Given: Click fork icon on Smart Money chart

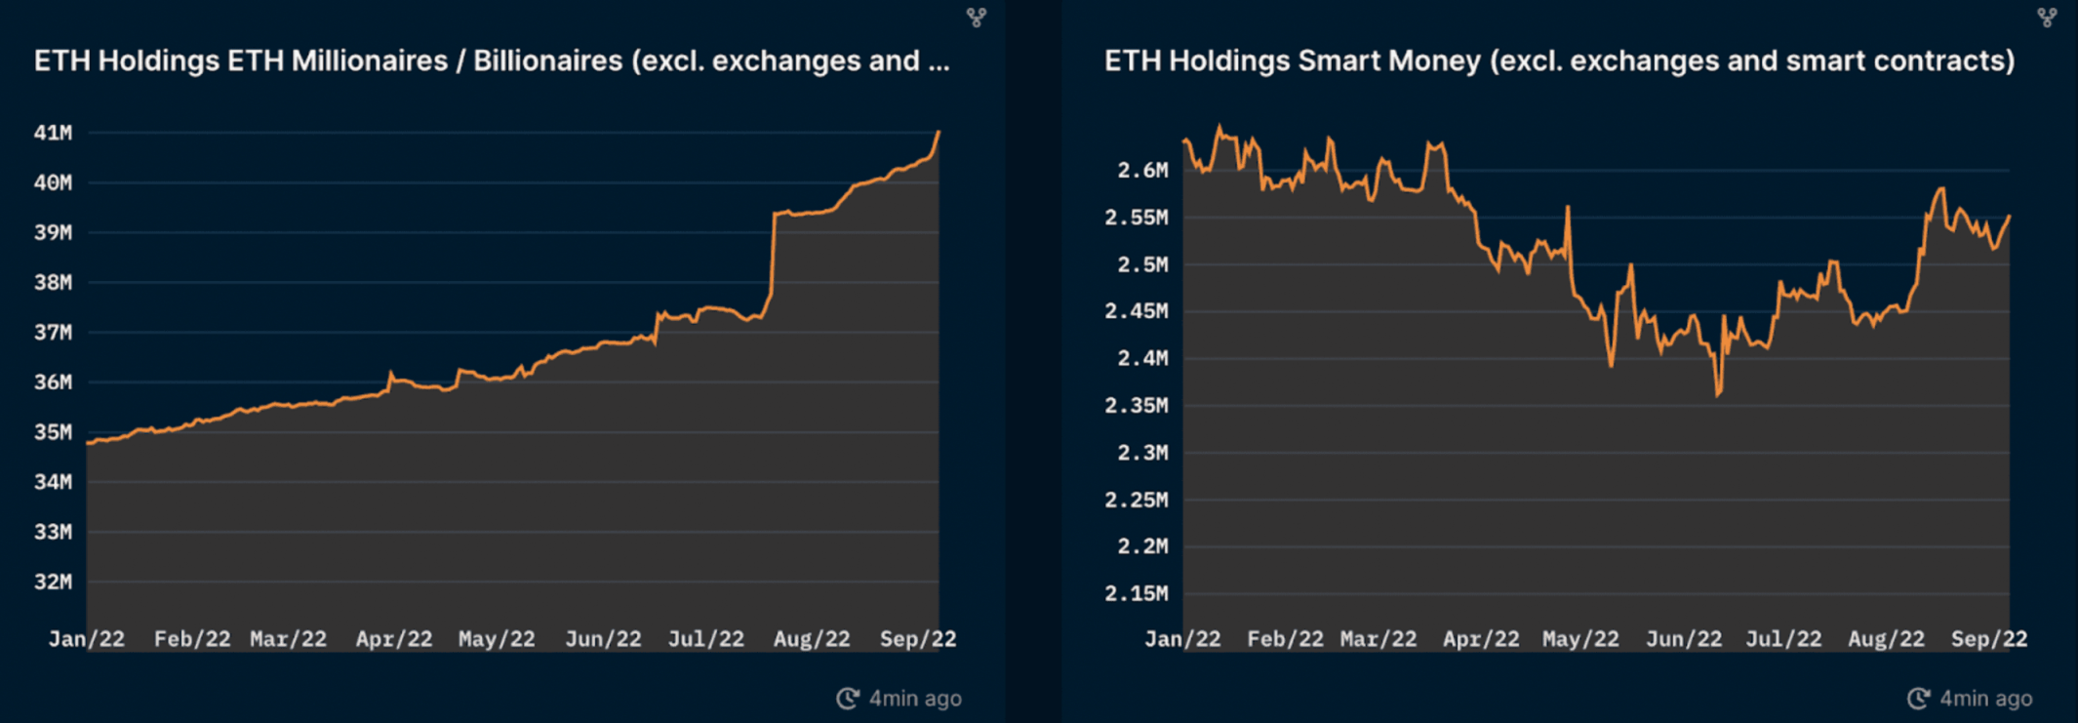Looking at the screenshot, I should (x=2047, y=18).
